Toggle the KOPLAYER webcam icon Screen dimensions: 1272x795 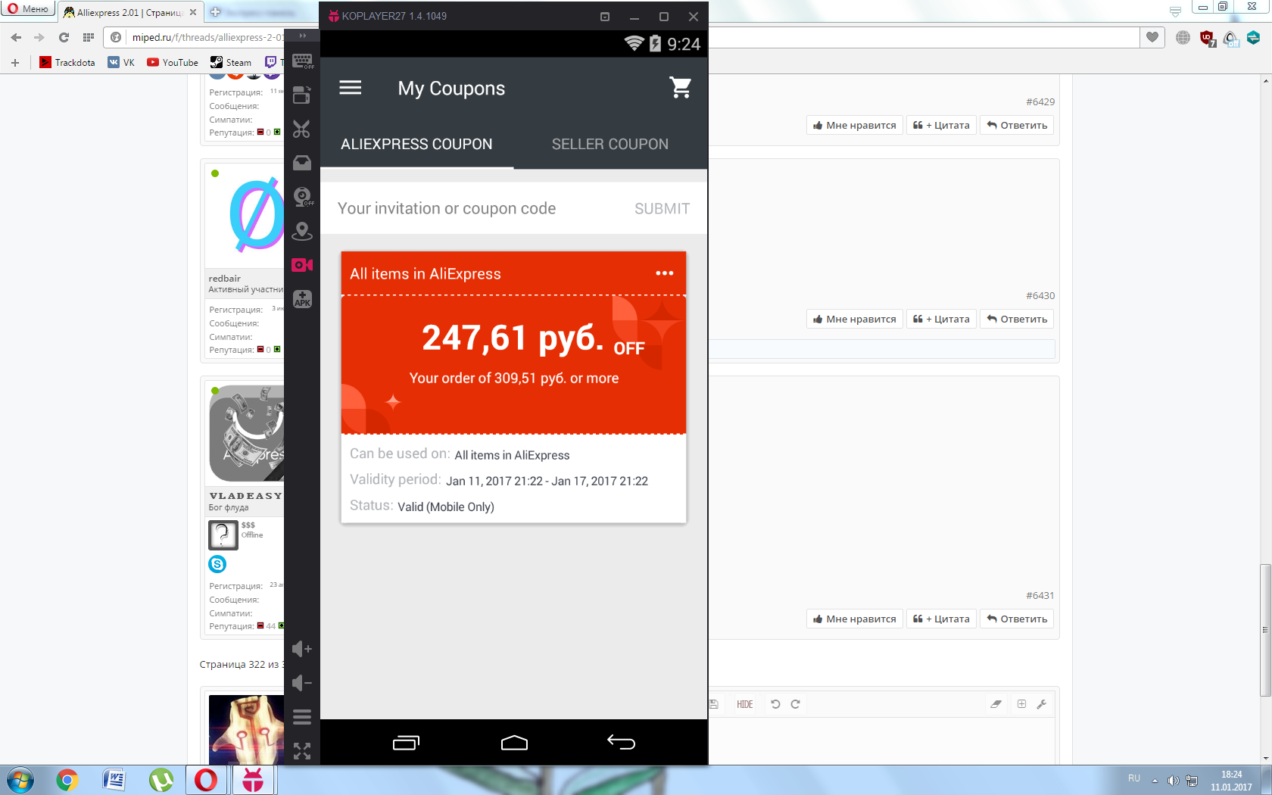pos(302,197)
